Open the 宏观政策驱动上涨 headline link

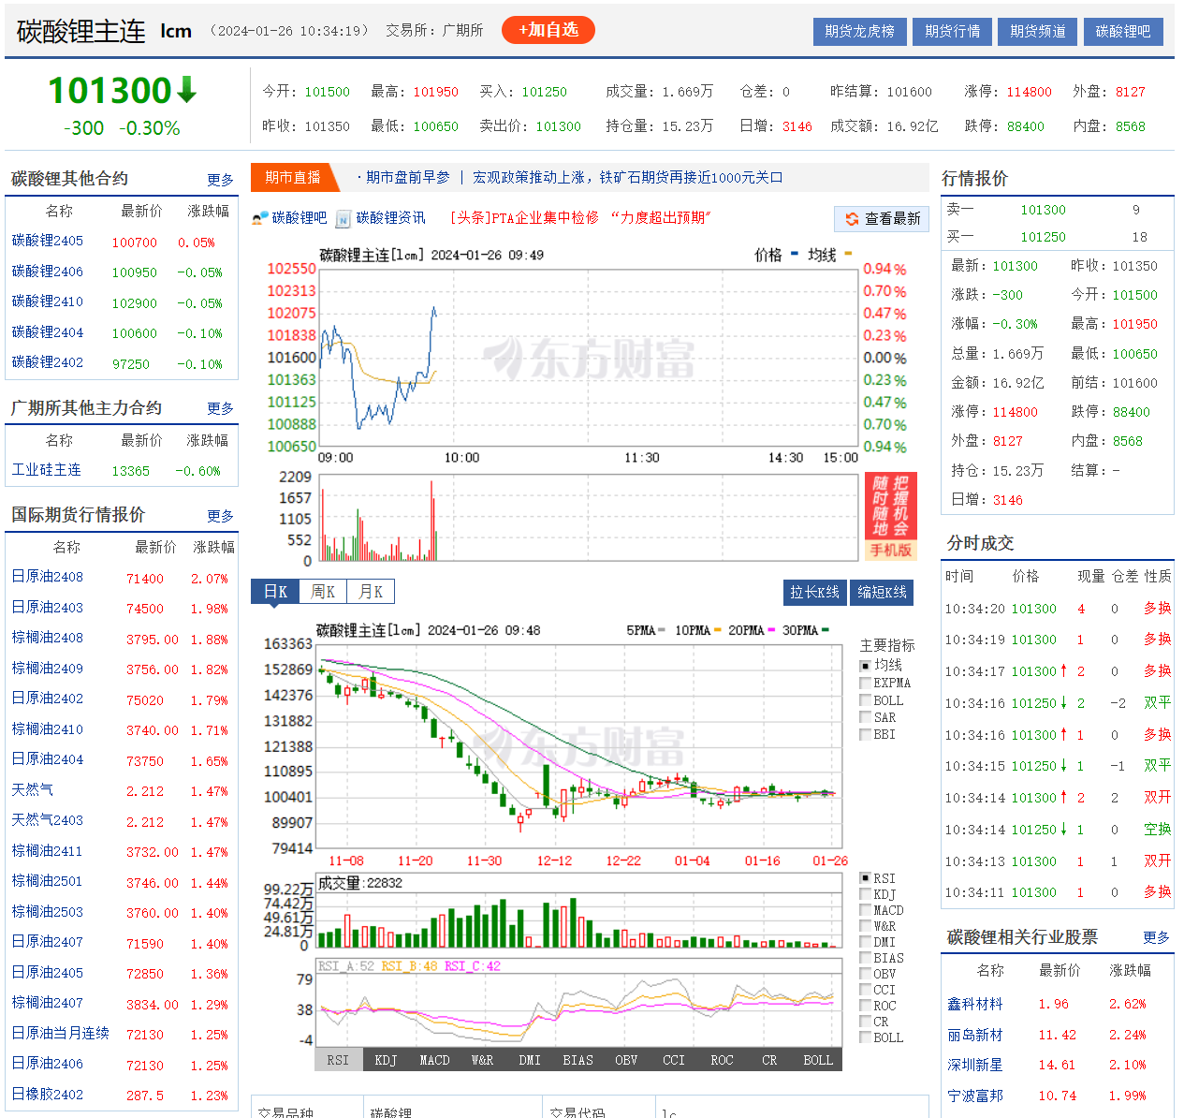(628, 177)
